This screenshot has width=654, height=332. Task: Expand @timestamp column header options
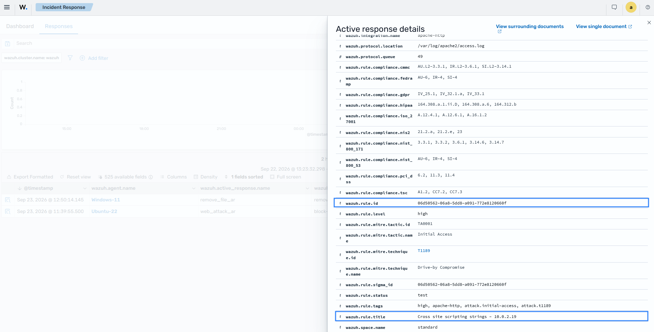[x=85, y=188]
